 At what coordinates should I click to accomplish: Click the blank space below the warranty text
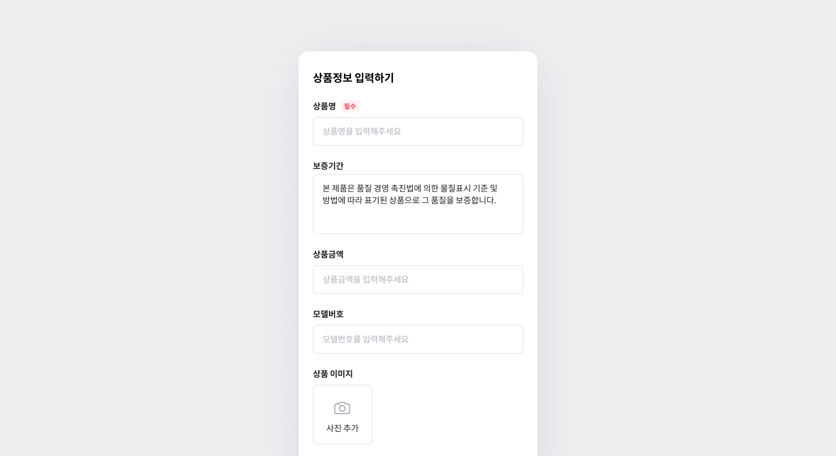418,220
